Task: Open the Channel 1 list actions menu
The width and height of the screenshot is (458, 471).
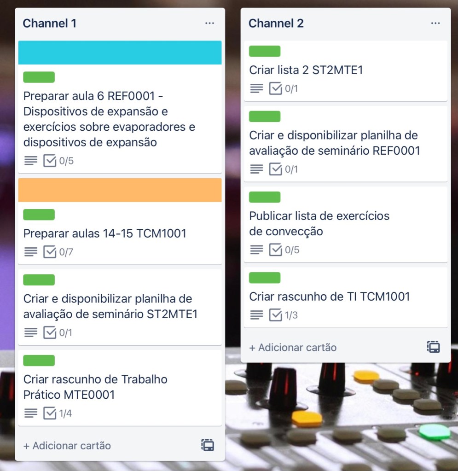Action: pyautogui.click(x=209, y=23)
